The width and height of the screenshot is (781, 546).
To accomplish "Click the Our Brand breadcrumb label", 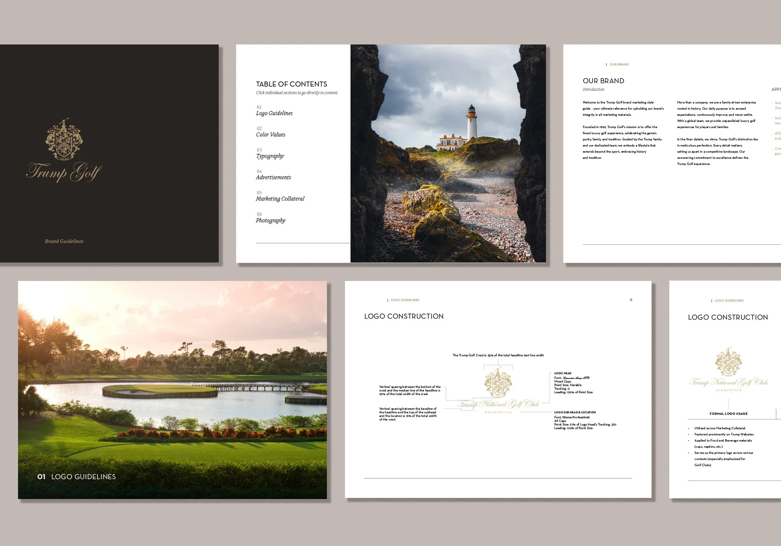I will 619,65.
